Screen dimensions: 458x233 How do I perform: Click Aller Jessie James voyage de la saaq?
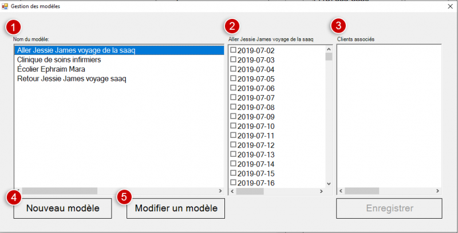tap(76, 50)
